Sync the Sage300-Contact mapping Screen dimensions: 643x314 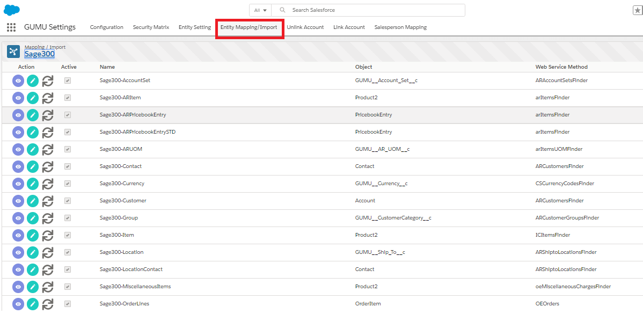[x=48, y=166]
